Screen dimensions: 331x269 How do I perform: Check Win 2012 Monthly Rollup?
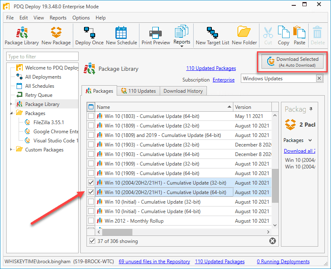tap(91, 221)
